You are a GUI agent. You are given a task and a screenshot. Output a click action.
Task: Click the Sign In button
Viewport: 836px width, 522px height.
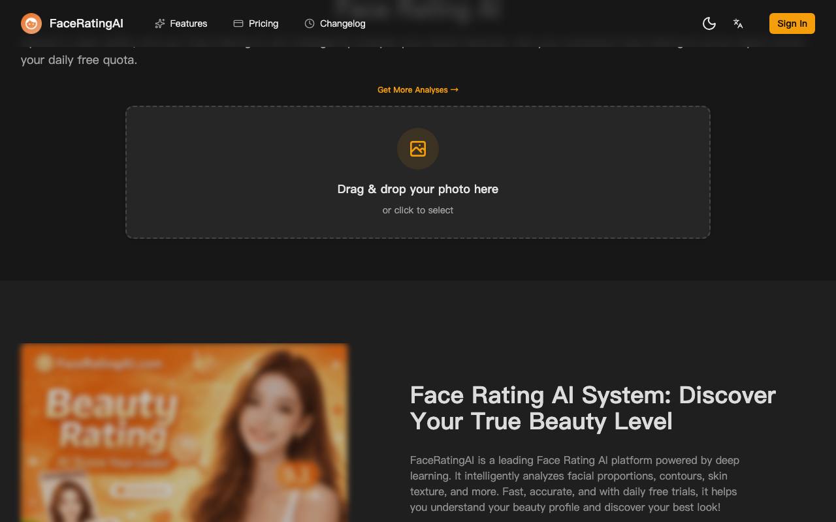click(x=792, y=23)
